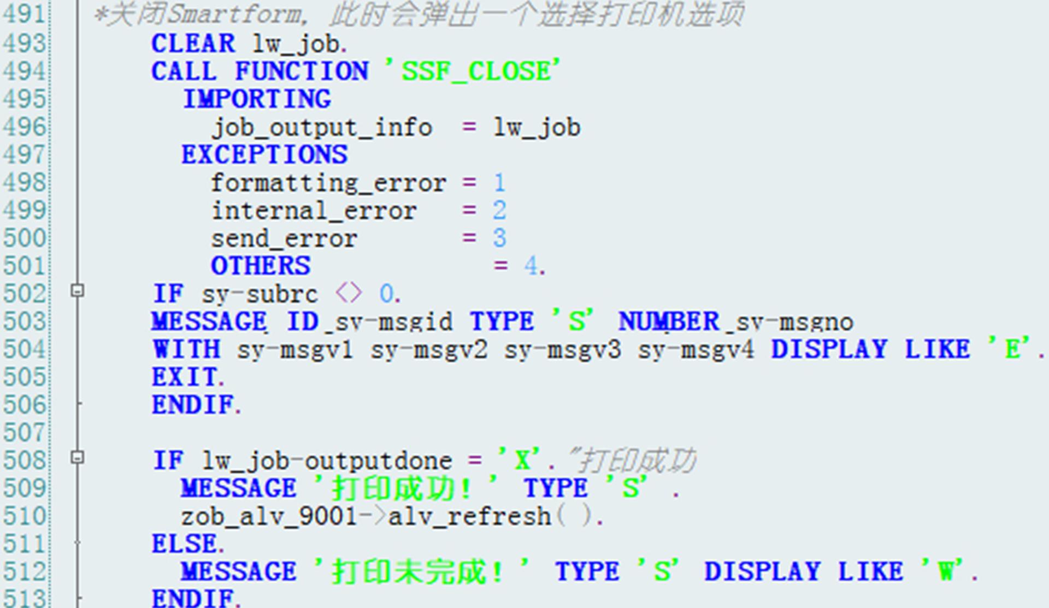
Task: Click lw_job-outputdone in the IF condition
Action: [x=327, y=461]
